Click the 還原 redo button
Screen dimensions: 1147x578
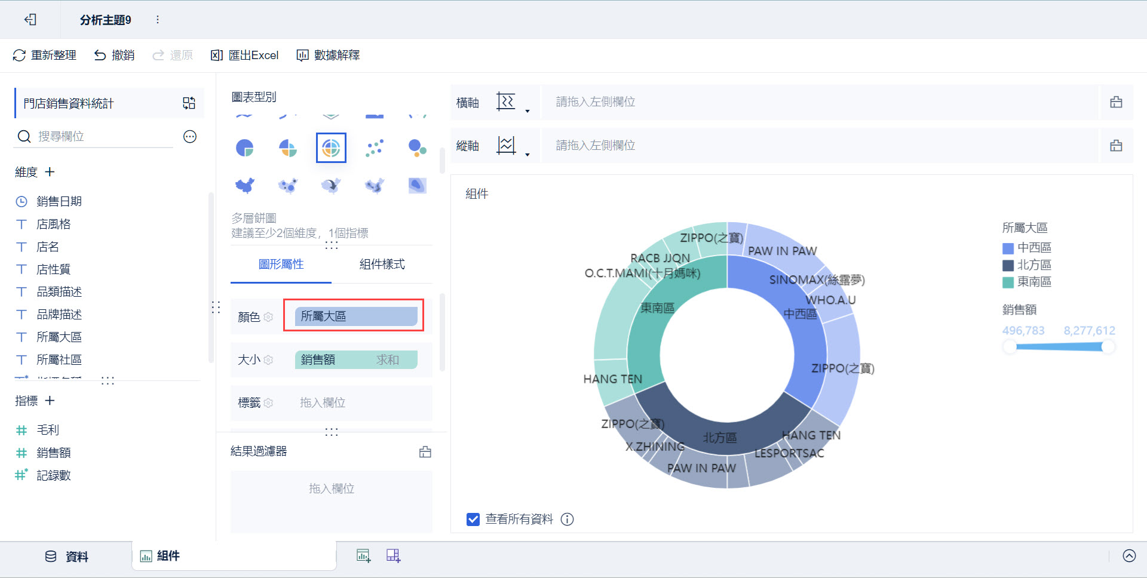173,56
